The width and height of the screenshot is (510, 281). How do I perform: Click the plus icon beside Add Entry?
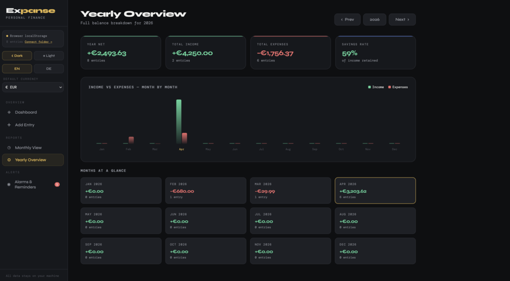9,125
